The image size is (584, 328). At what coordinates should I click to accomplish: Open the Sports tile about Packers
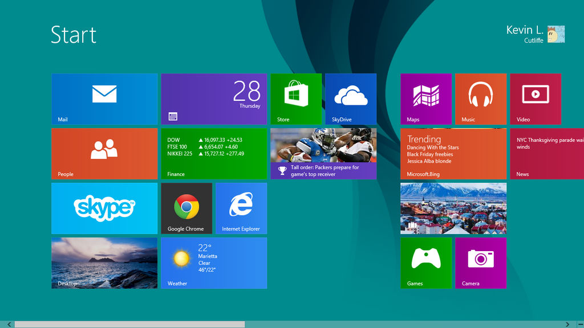(x=323, y=154)
